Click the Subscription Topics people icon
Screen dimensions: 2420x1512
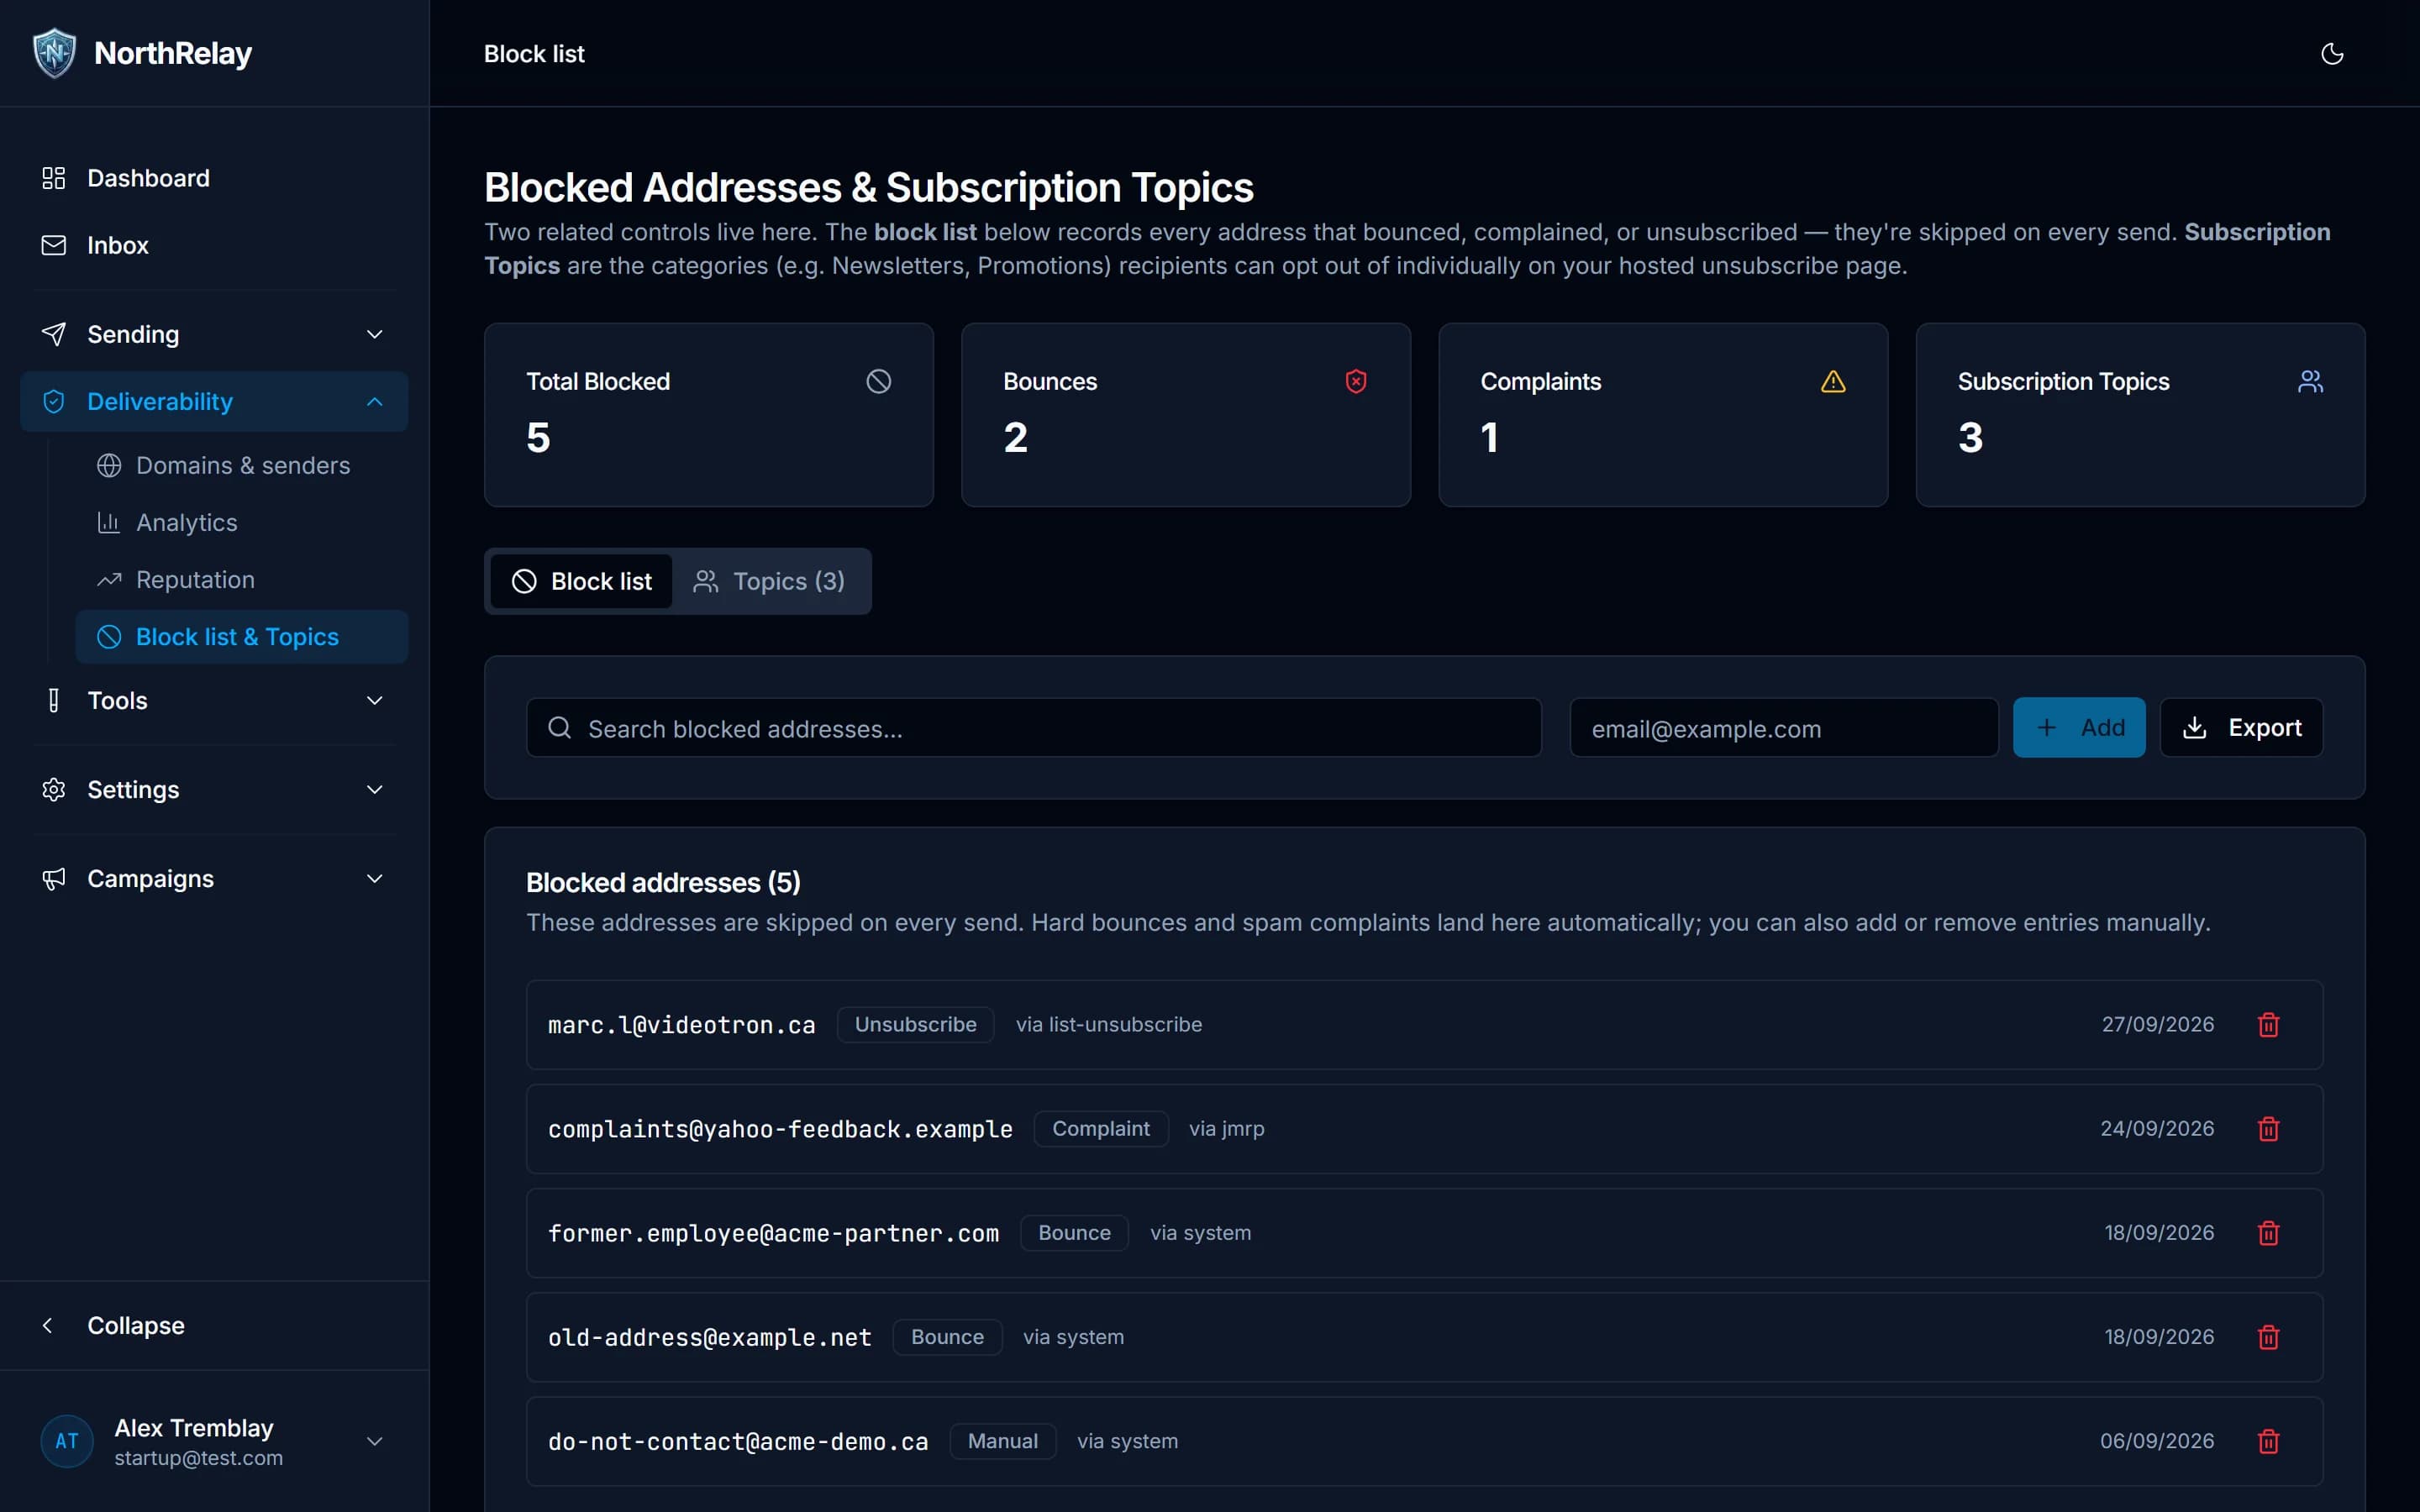2310,381
